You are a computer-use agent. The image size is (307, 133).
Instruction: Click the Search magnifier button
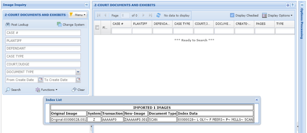pyautogui.click(x=13, y=90)
